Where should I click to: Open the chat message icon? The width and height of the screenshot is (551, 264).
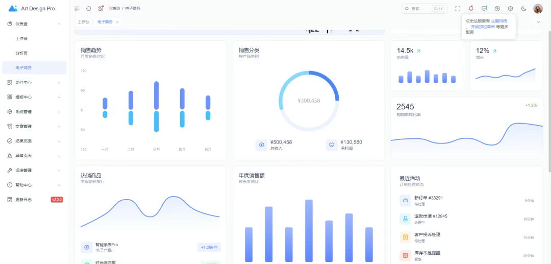[484, 9]
